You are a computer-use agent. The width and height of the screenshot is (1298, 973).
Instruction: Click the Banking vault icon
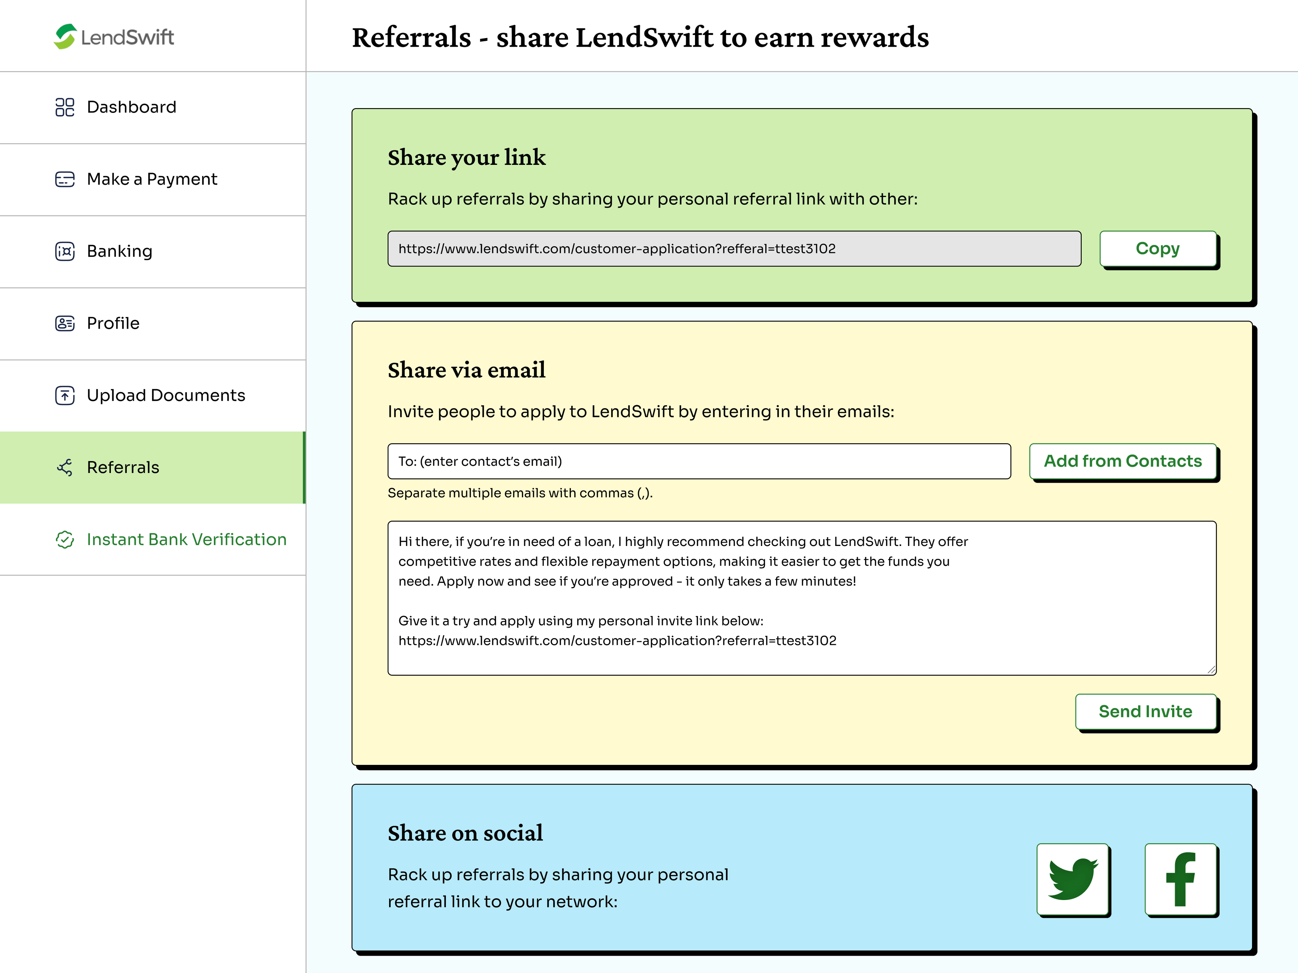(65, 251)
